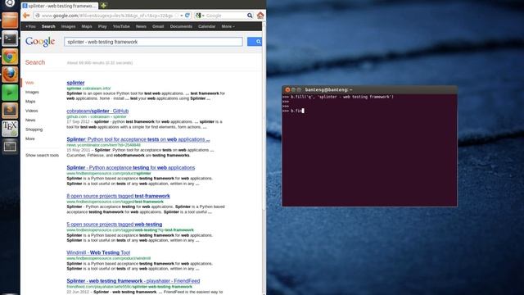Launch the Terminal from the dock
The height and width of the screenshot is (295, 524).
[10, 39]
